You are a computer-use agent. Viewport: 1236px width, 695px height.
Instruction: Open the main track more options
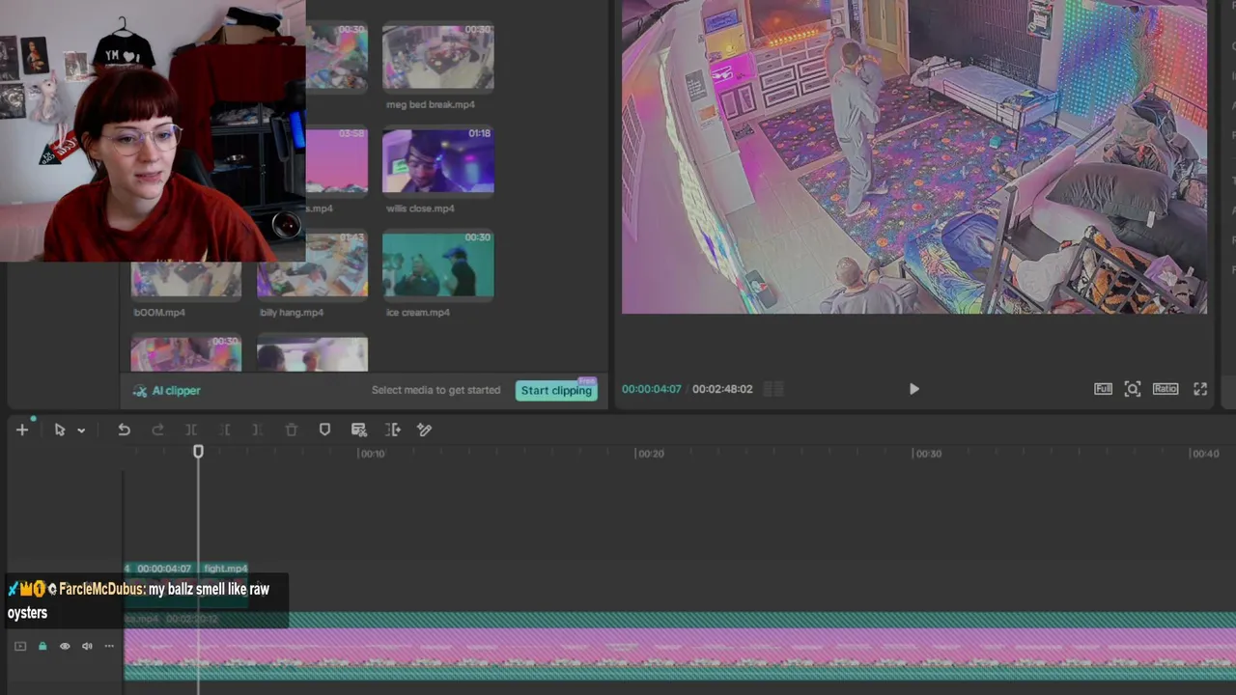click(x=109, y=646)
